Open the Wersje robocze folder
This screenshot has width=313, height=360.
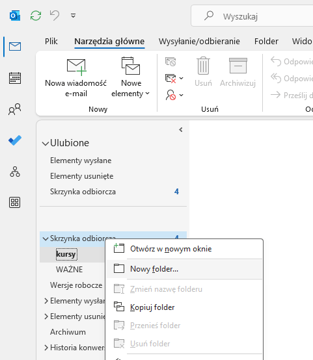point(76,285)
